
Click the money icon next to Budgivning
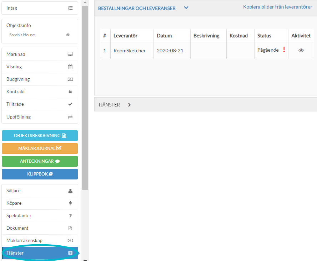pyautogui.click(x=70, y=79)
